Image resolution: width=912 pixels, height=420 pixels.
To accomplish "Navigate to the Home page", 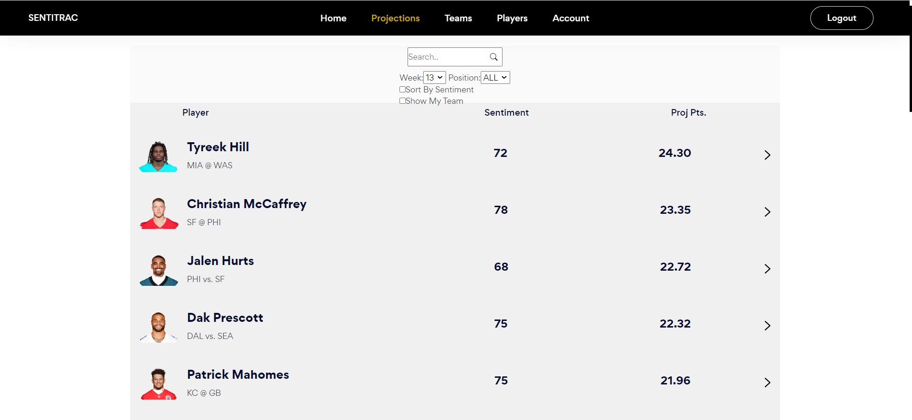I will (333, 18).
